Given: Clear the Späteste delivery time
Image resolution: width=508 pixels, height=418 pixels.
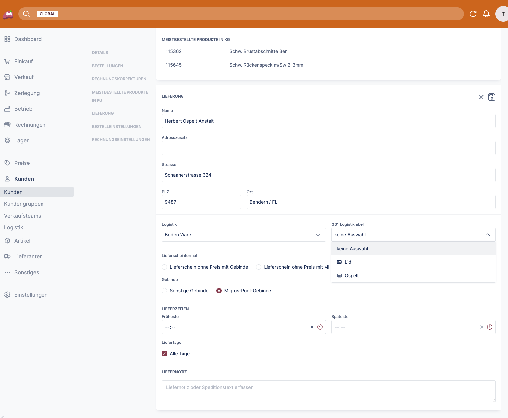Looking at the screenshot, I should (481, 327).
